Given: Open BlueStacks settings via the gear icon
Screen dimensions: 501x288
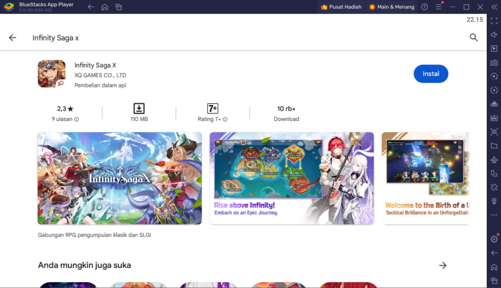Looking at the screenshot, I should point(494,239).
